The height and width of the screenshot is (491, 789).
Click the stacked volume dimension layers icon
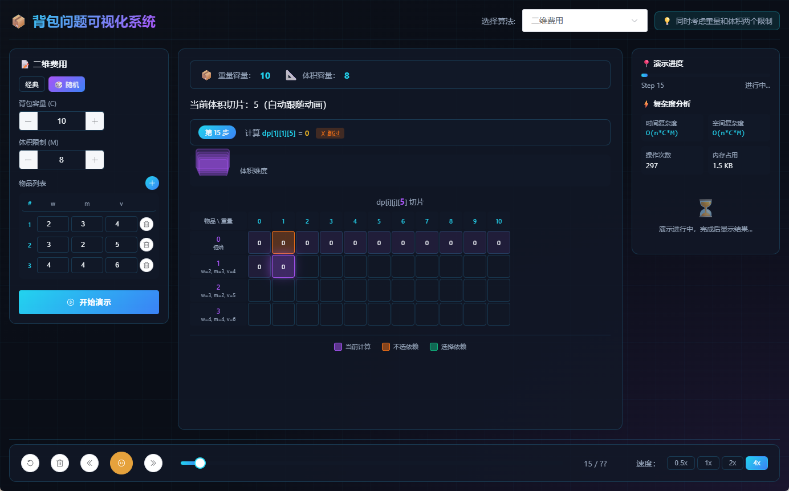[213, 163]
